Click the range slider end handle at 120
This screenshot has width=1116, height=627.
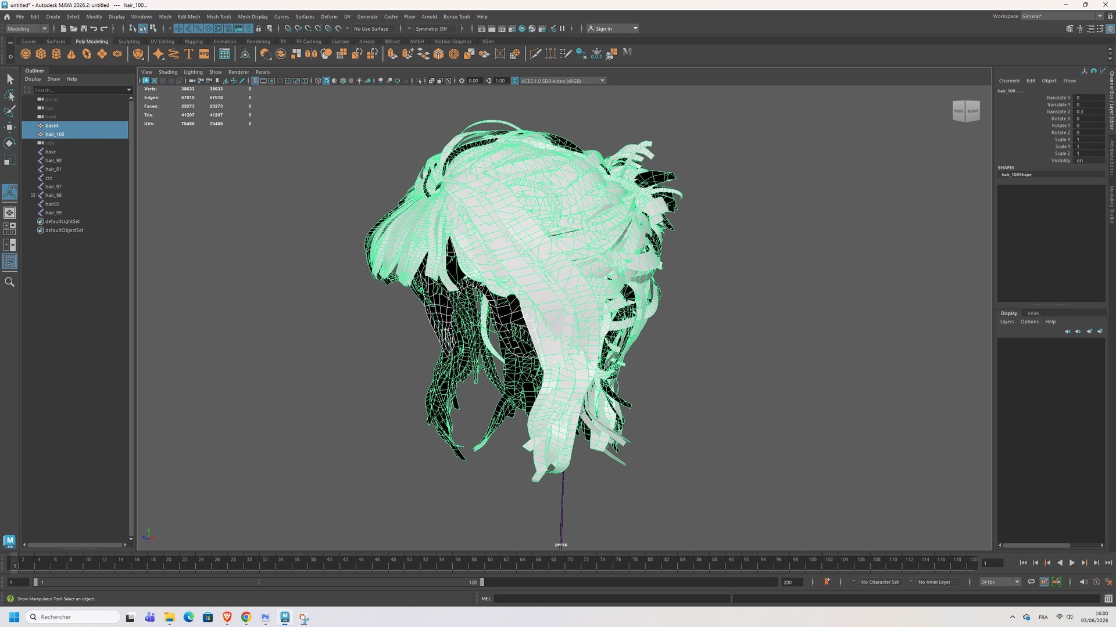(481, 582)
